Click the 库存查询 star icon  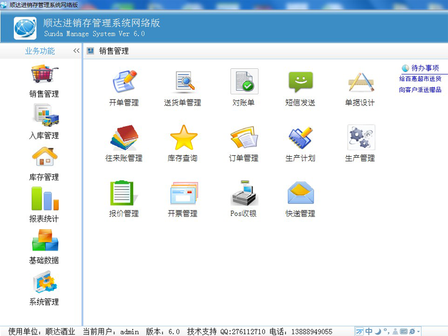(183, 138)
